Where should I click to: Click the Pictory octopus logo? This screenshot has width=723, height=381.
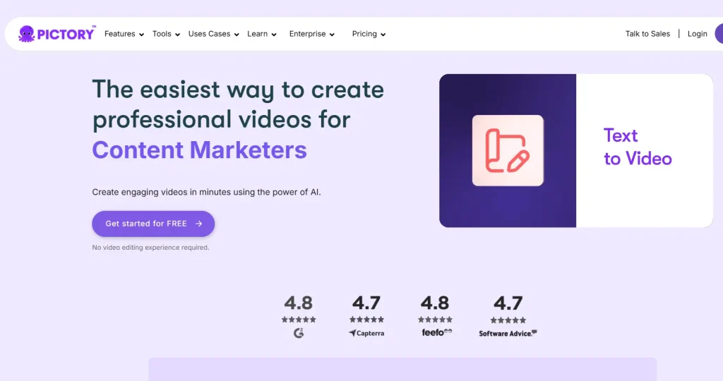pos(56,34)
